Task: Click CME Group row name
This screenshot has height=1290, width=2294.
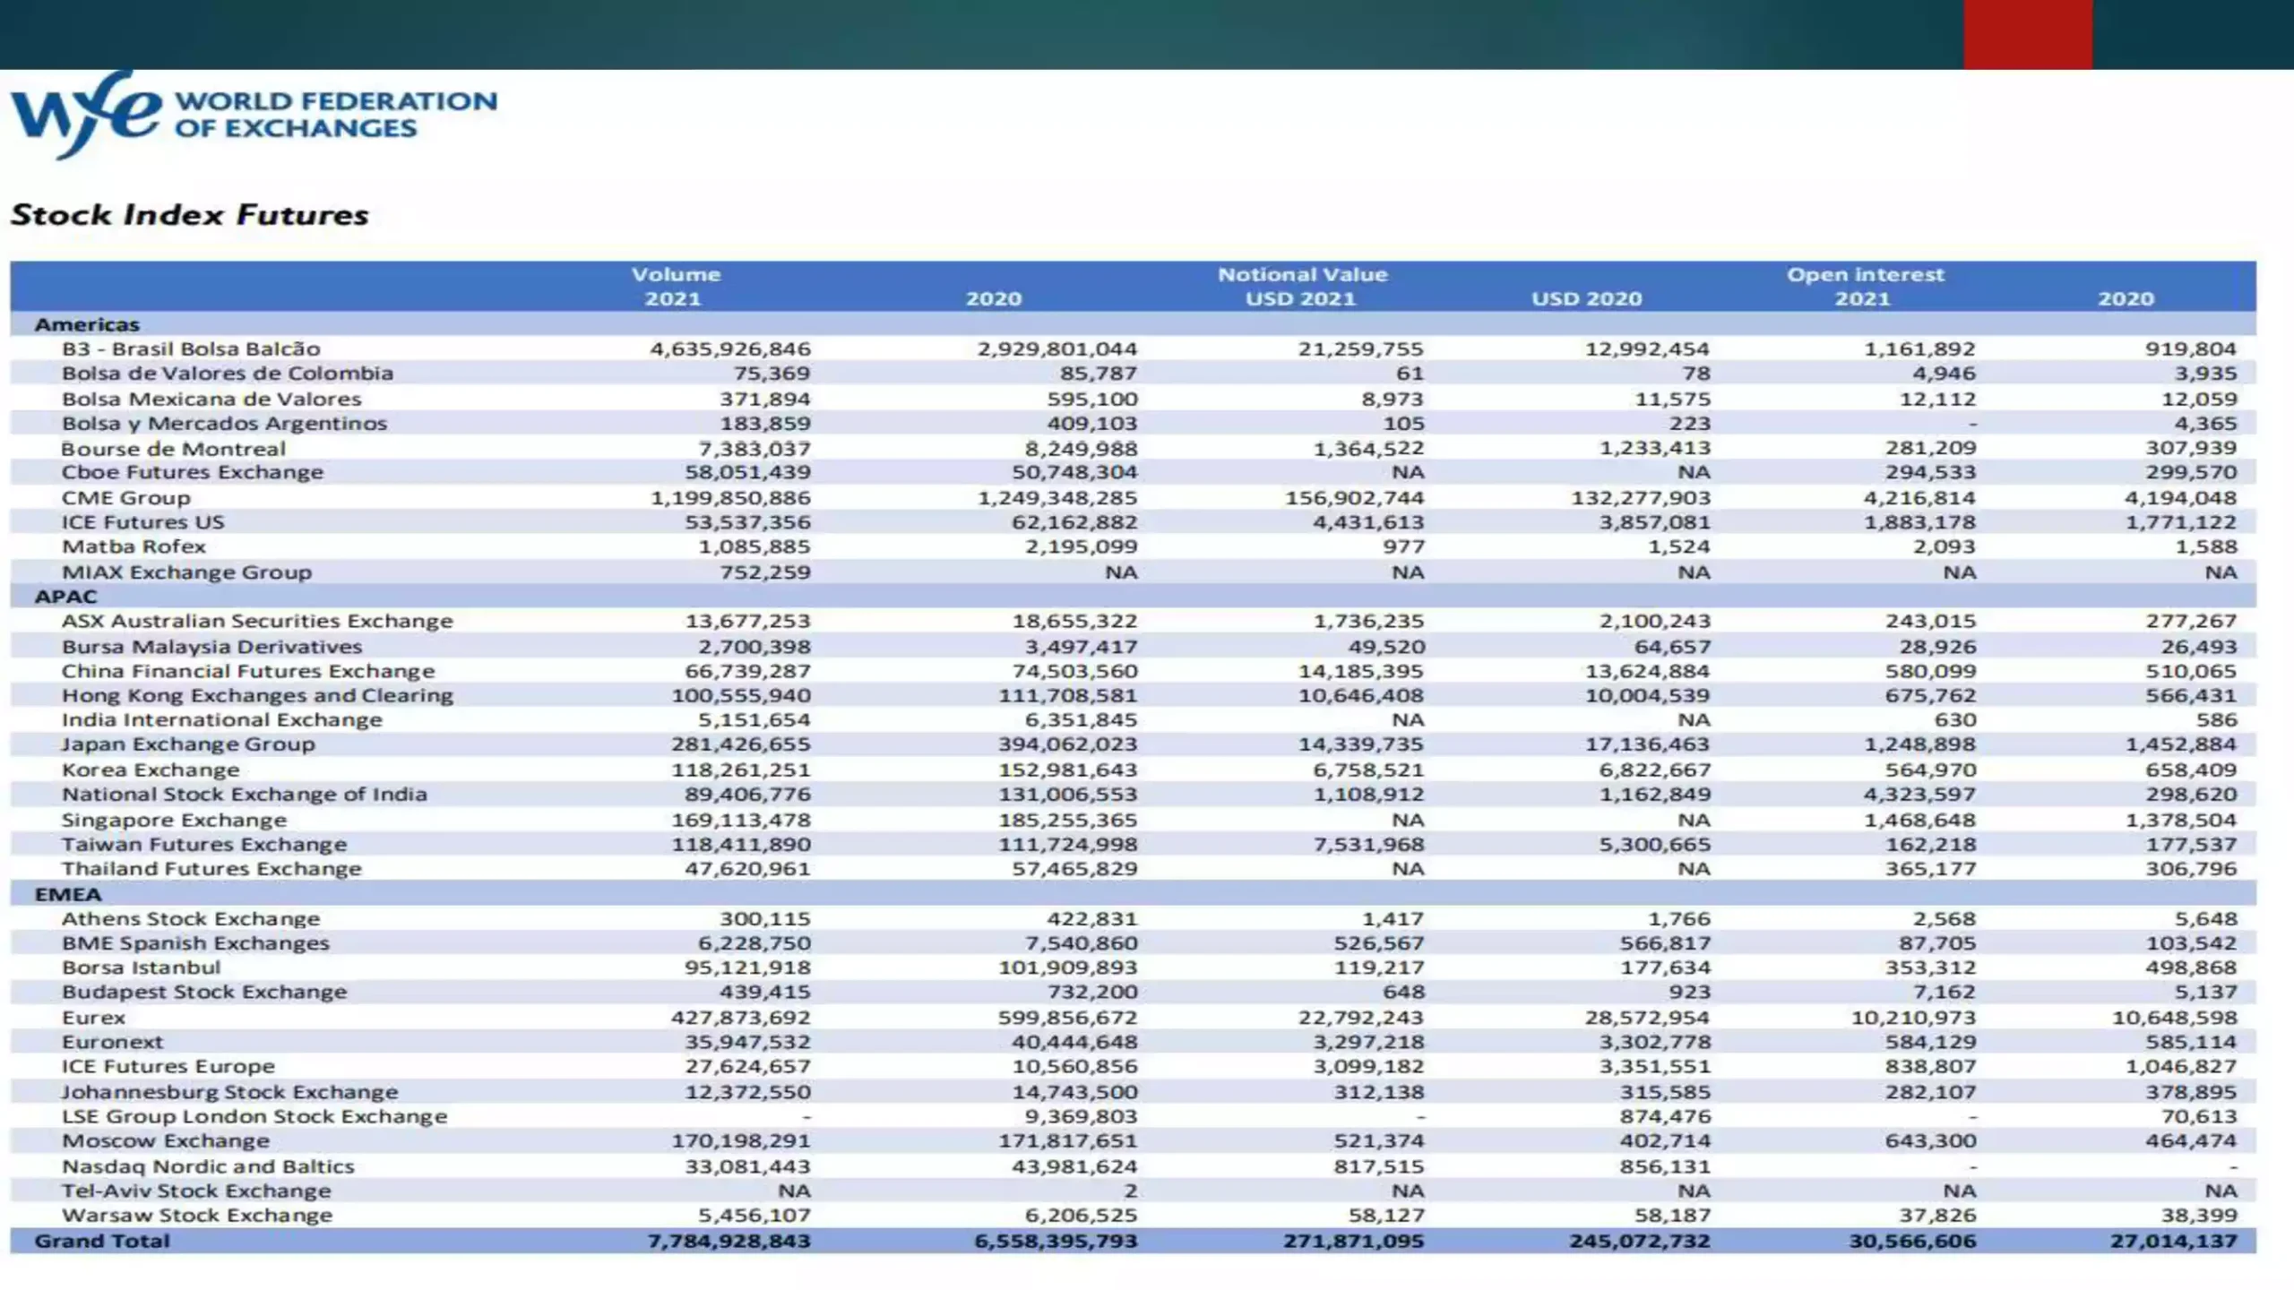Action: coord(126,497)
